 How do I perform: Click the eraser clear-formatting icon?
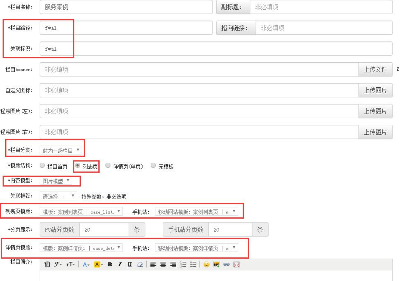pos(140,264)
